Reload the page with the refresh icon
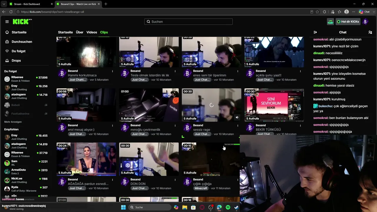The width and height of the screenshot is (377, 212). (x=11, y=12)
